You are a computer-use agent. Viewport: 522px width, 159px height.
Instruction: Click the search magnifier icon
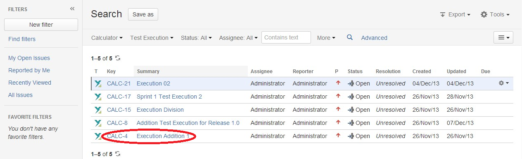350,37
